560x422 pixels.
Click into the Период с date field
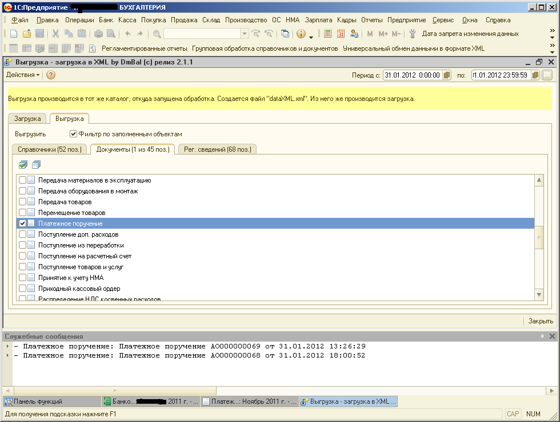point(413,75)
